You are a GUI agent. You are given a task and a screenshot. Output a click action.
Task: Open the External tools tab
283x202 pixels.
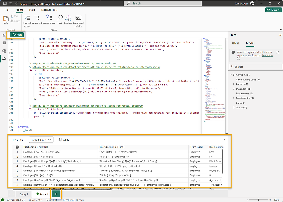[x=49, y=10]
